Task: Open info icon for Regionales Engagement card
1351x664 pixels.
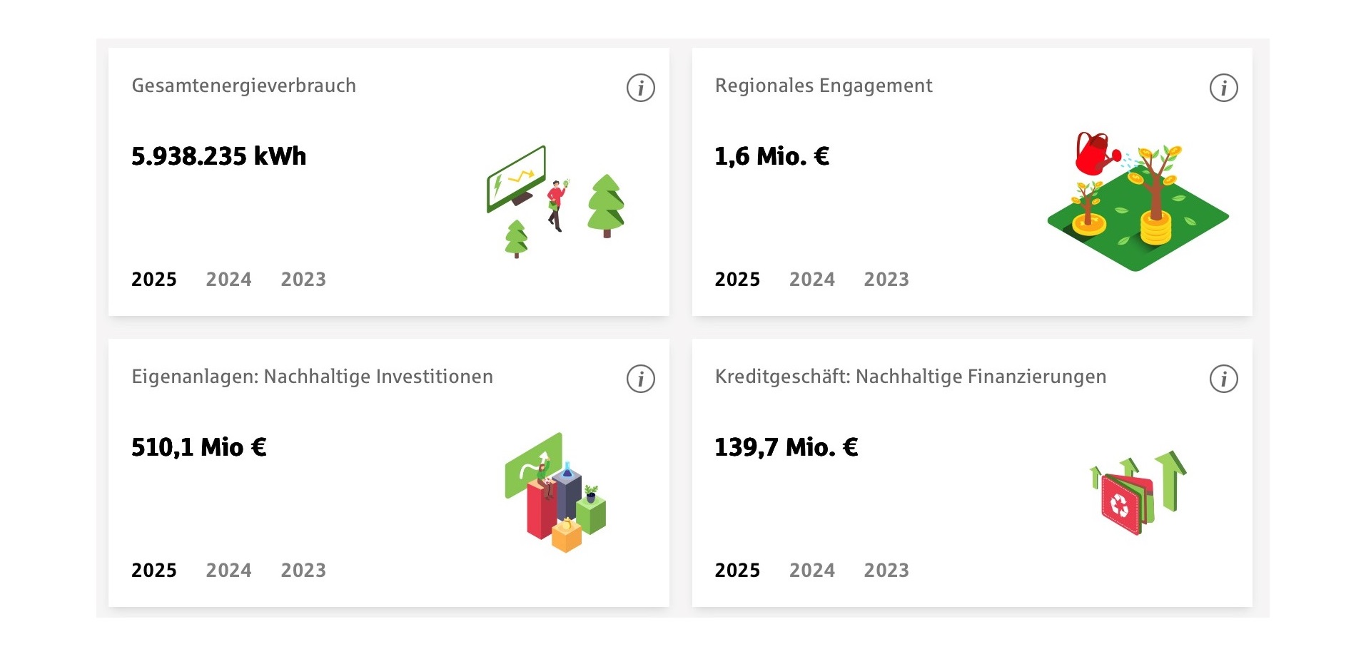Action: point(1223,88)
